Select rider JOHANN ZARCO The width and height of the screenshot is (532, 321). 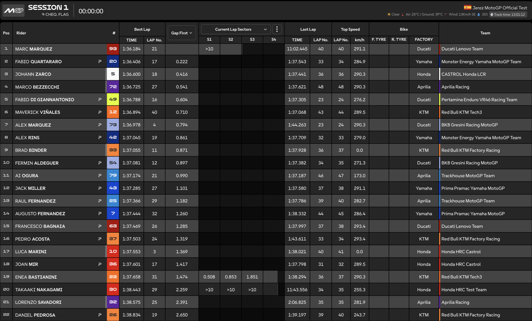(33, 74)
